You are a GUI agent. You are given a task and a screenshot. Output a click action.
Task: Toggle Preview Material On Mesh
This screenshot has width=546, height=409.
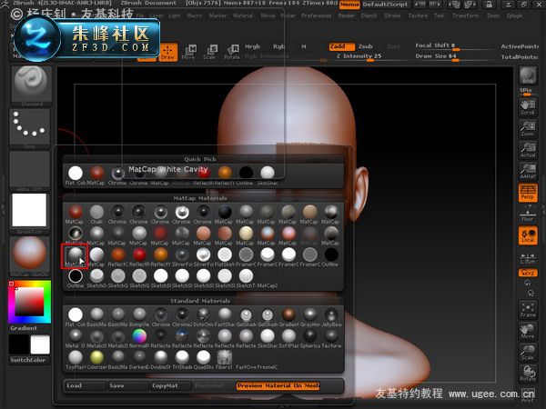click(x=278, y=385)
